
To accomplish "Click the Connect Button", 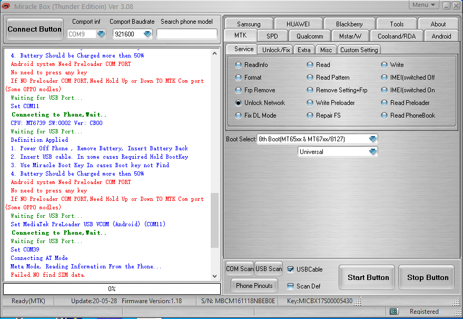I will [35, 29].
